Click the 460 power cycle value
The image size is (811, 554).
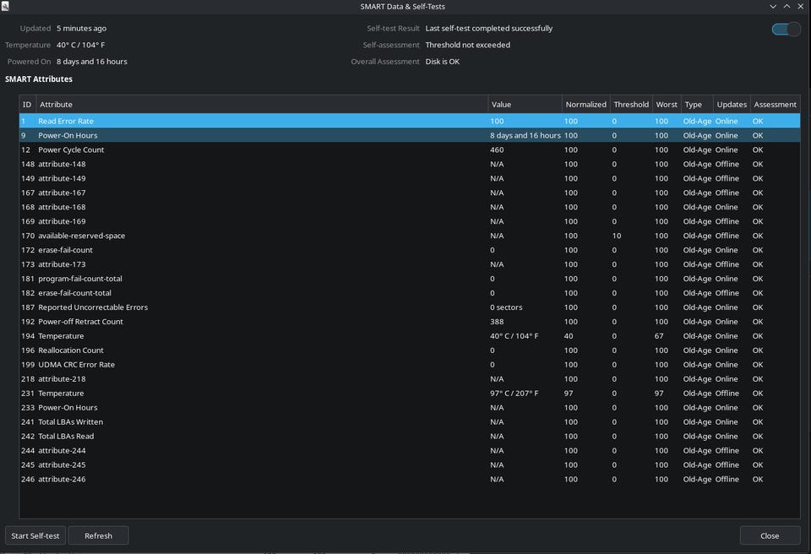(497, 149)
